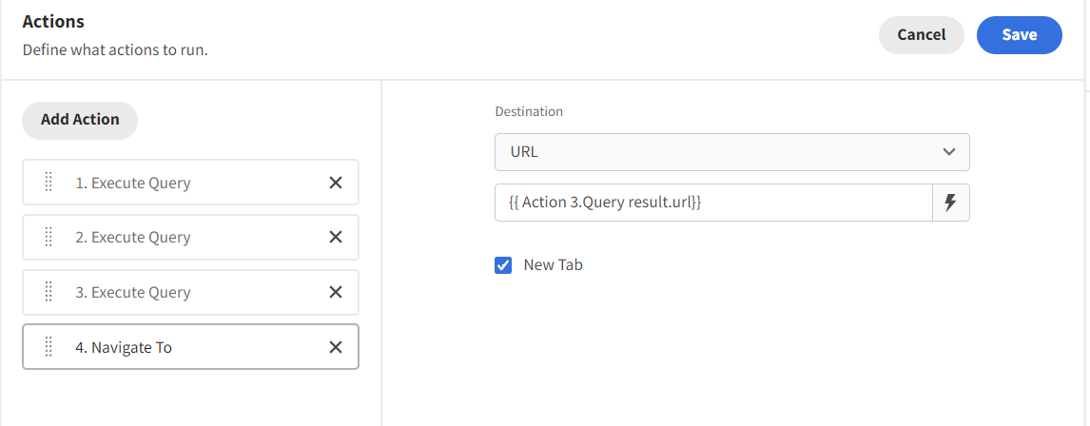The image size is (1090, 426).
Task: Delete action 2 Execute Query
Action: [335, 237]
